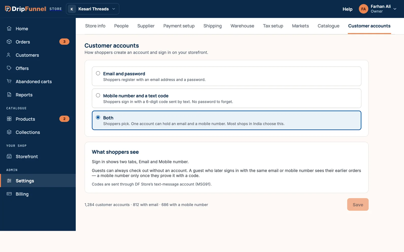Expand the Farhan Ali account menu chevron
This screenshot has width=404, height=252.
click(x=395, y=9)
